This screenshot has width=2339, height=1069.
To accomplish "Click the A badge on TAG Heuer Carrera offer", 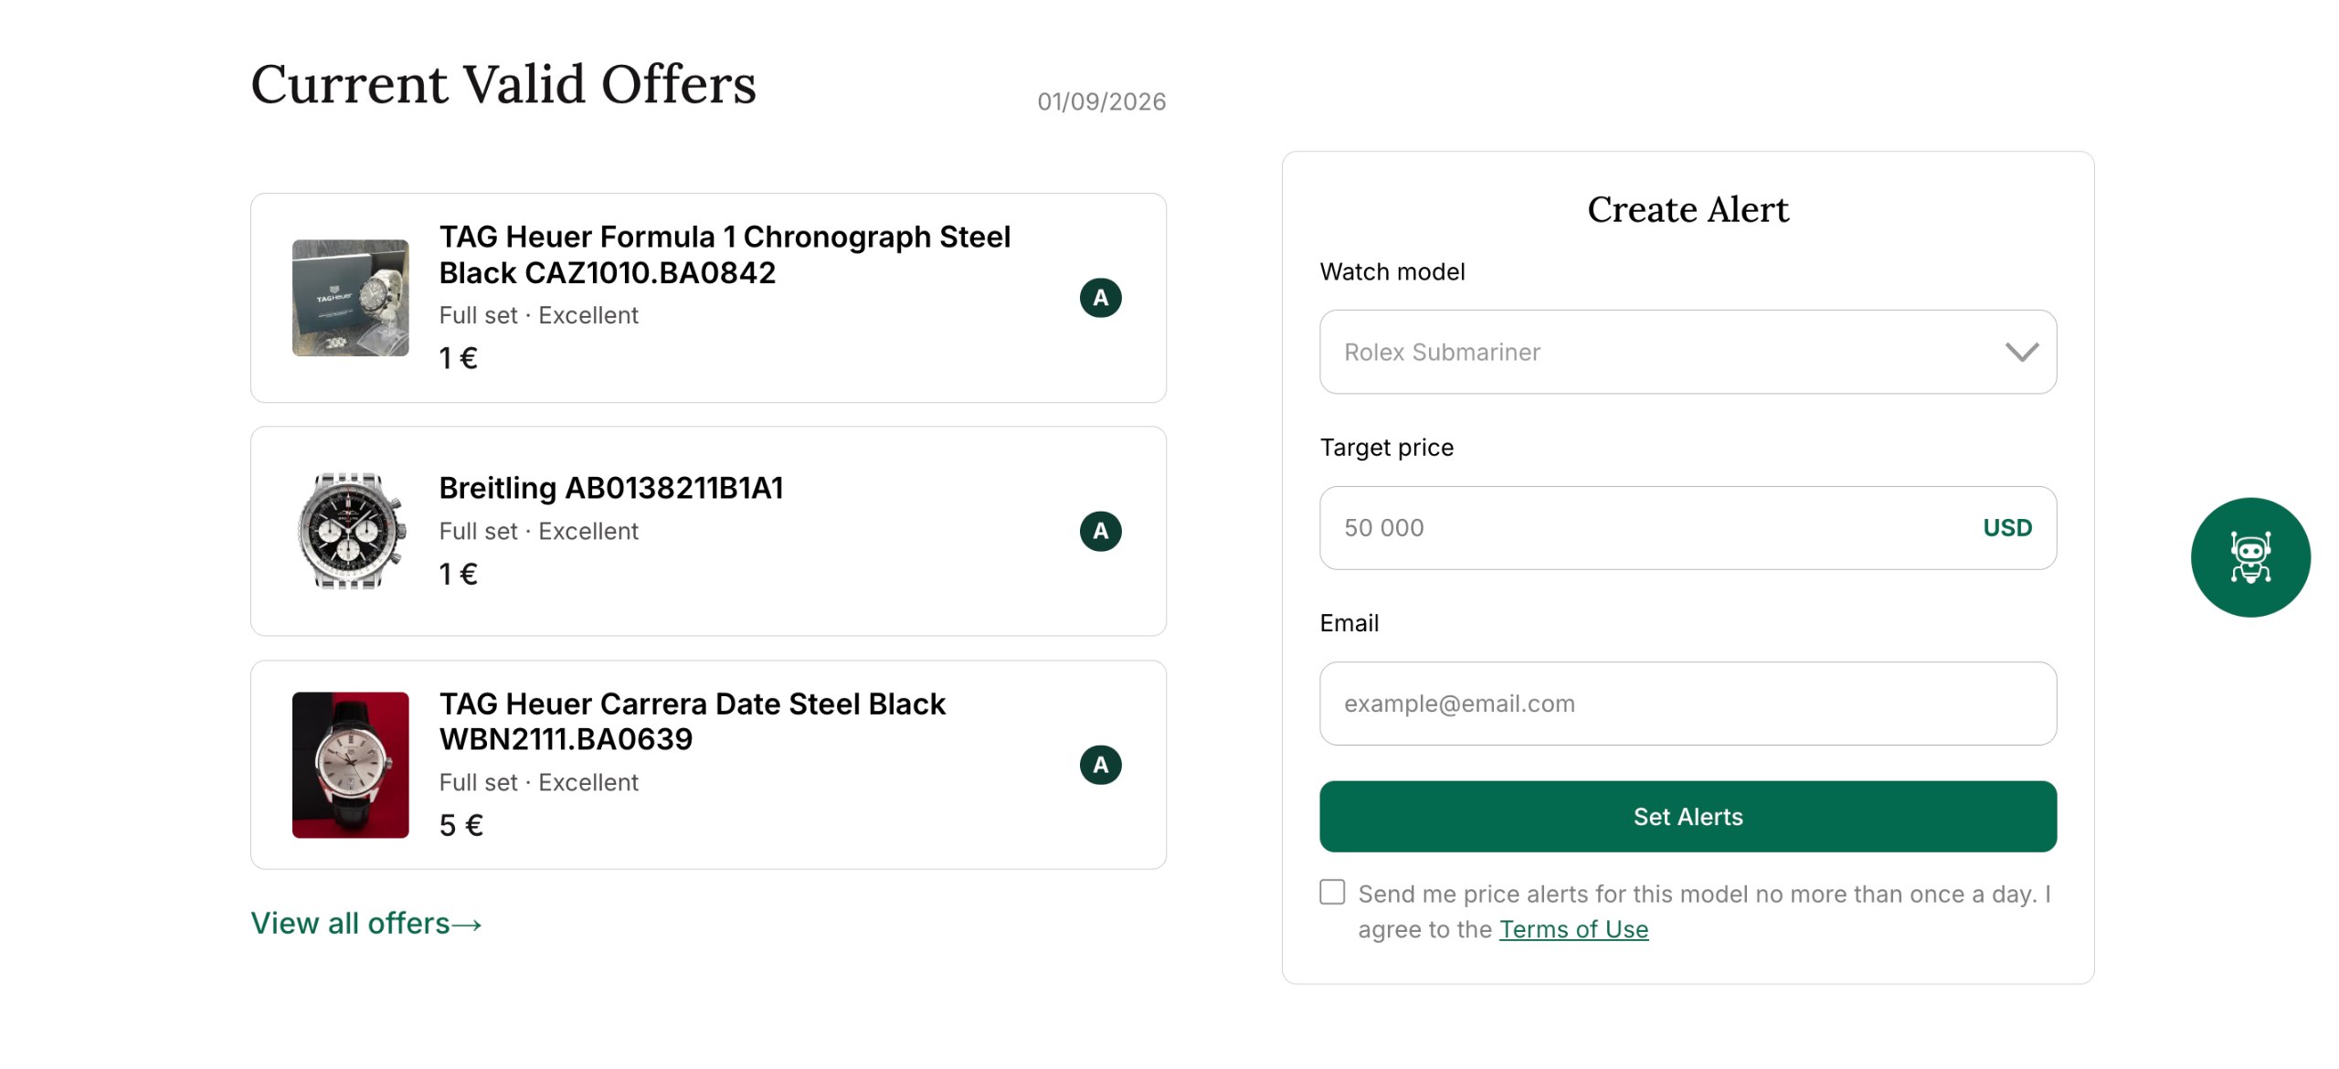I will [1100, 765].
